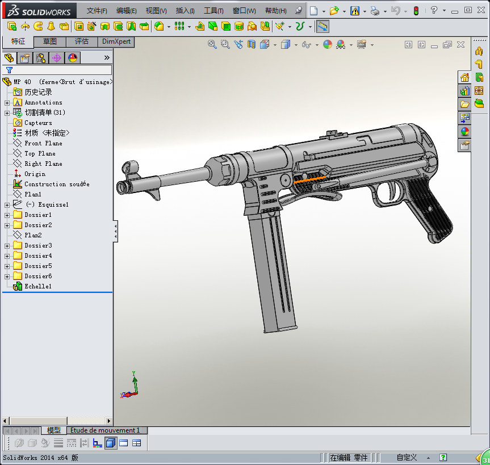This screenshot has height=465, width=490.
Task: Click the Rebuild traffic light icon
Action: coord(416,10)
